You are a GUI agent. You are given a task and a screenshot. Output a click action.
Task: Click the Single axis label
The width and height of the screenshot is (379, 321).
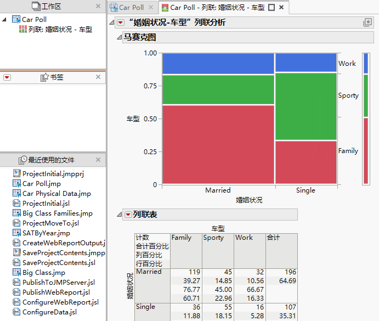306,190
